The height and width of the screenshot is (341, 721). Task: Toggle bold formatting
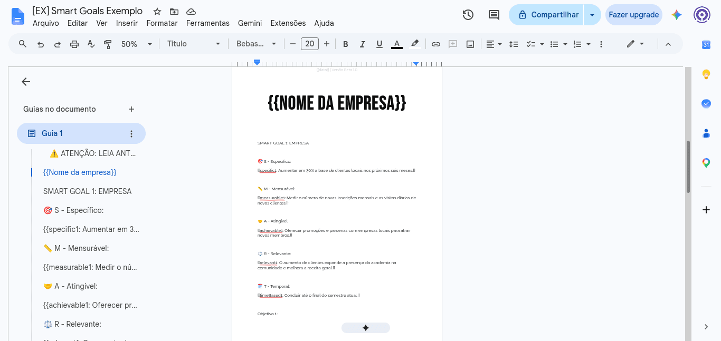click(346, 44)
